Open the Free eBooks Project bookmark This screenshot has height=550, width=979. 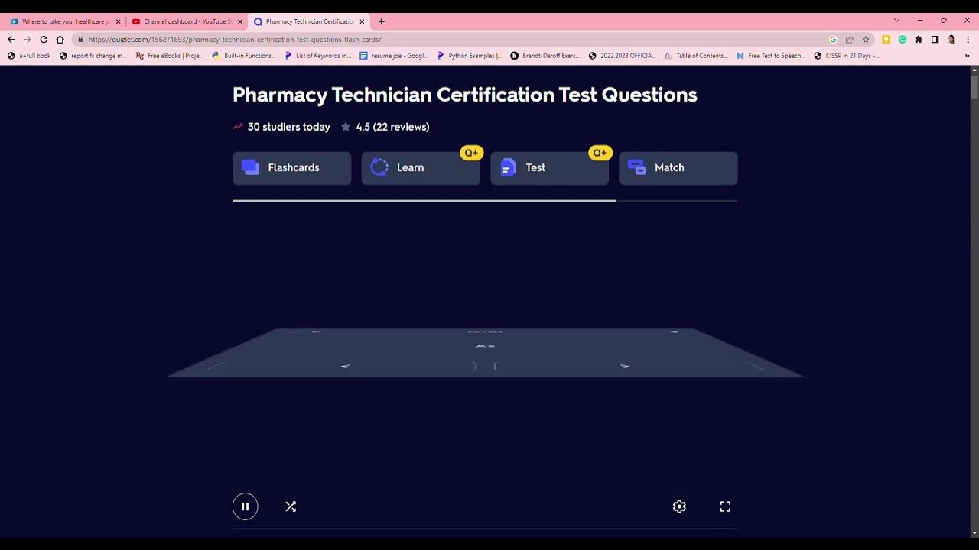170,56
